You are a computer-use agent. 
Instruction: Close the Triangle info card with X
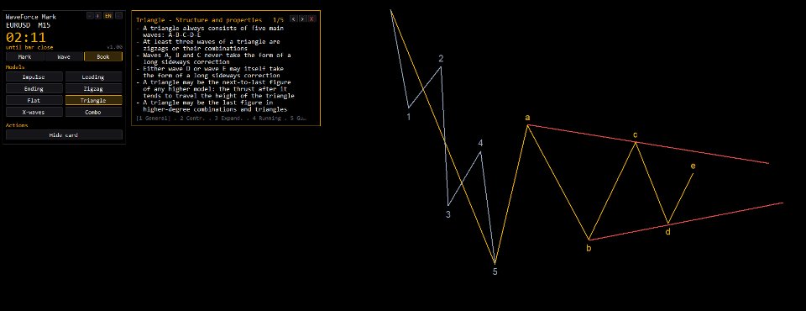312,19
